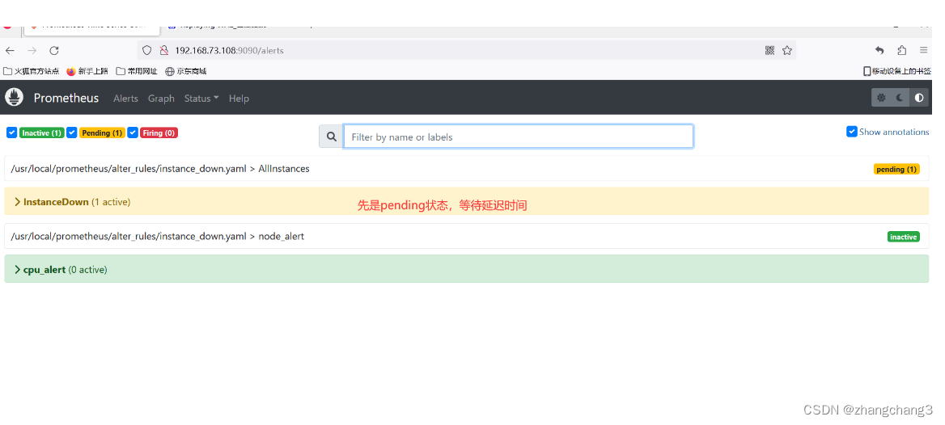Click the AllInstances rule group path

[160, 169]
